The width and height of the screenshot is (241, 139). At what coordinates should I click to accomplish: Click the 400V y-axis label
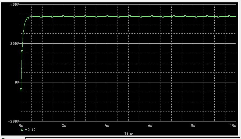[15, 5]
